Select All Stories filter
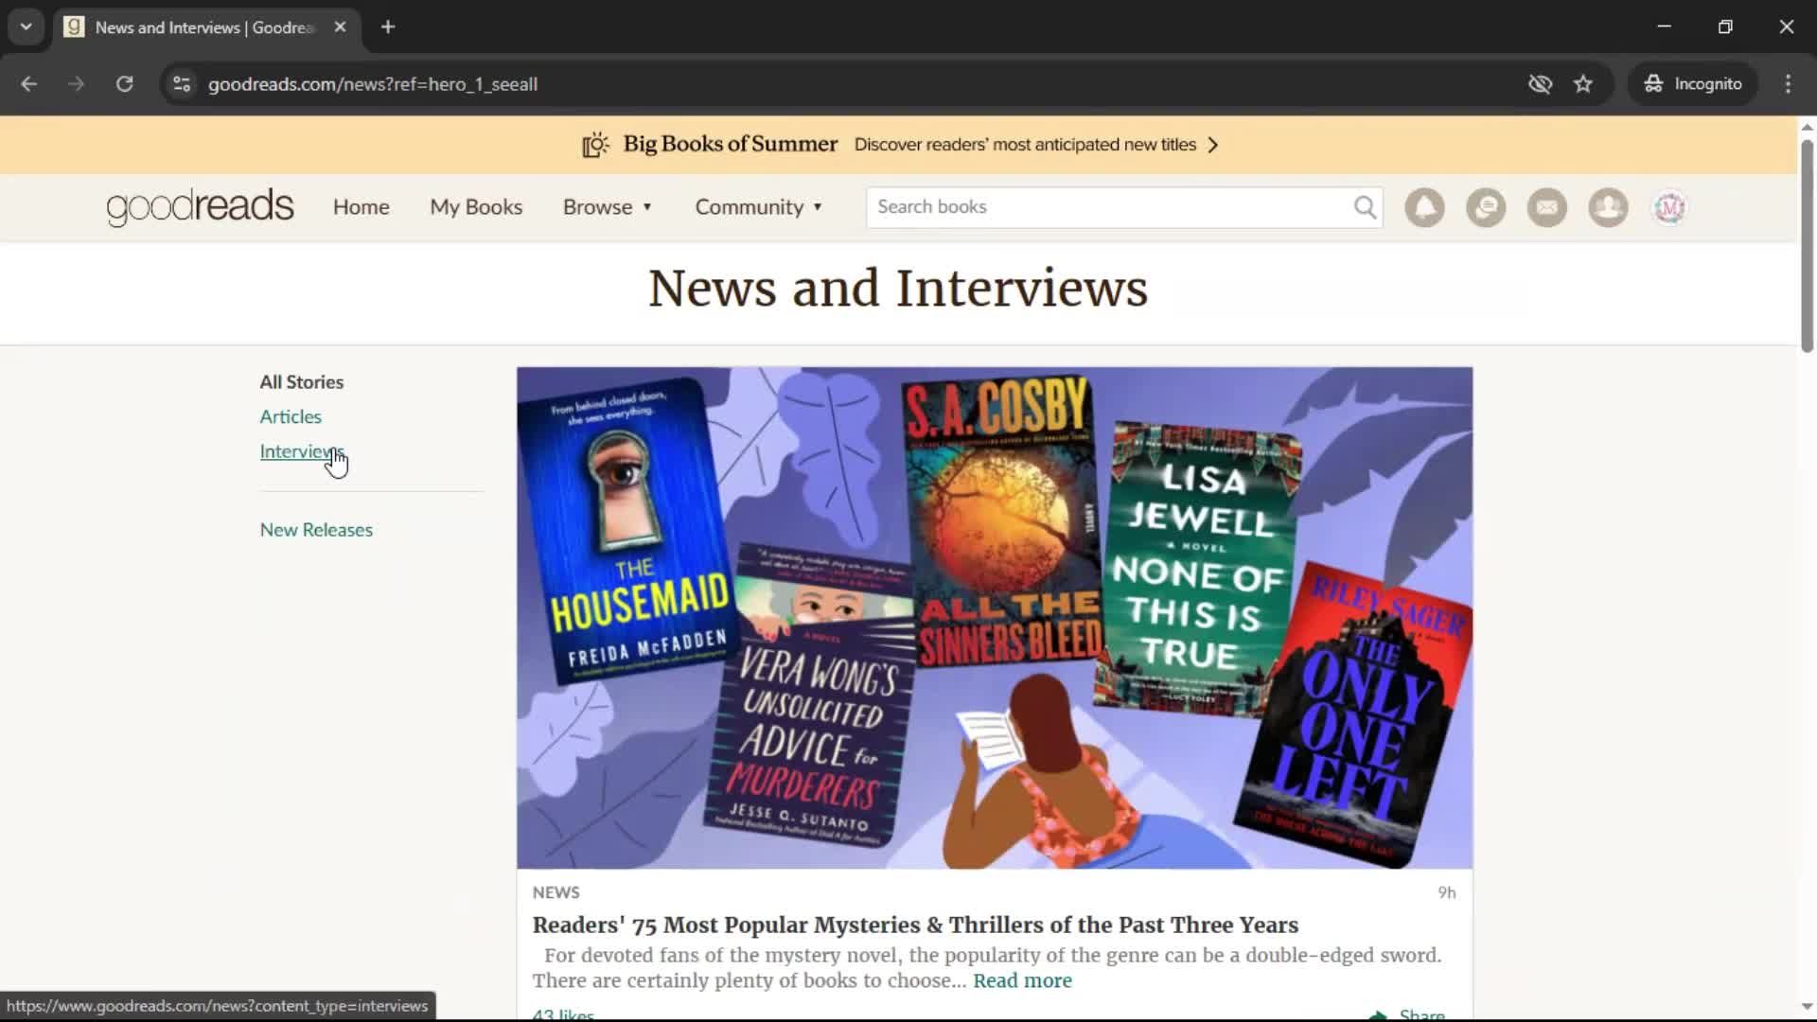 point(301,382)
